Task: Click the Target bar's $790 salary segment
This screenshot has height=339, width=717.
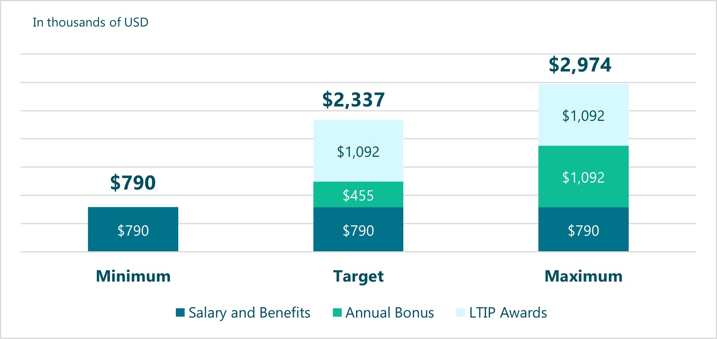Action: [x=358, y=229]
